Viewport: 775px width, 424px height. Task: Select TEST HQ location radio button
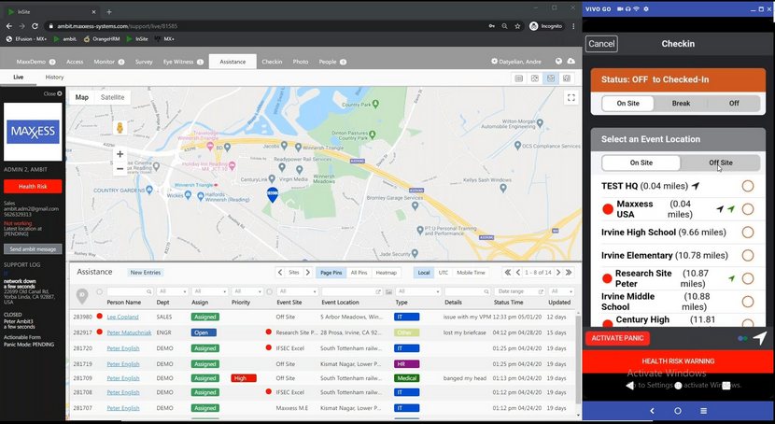pyautogui.click(x=748, y=186)
